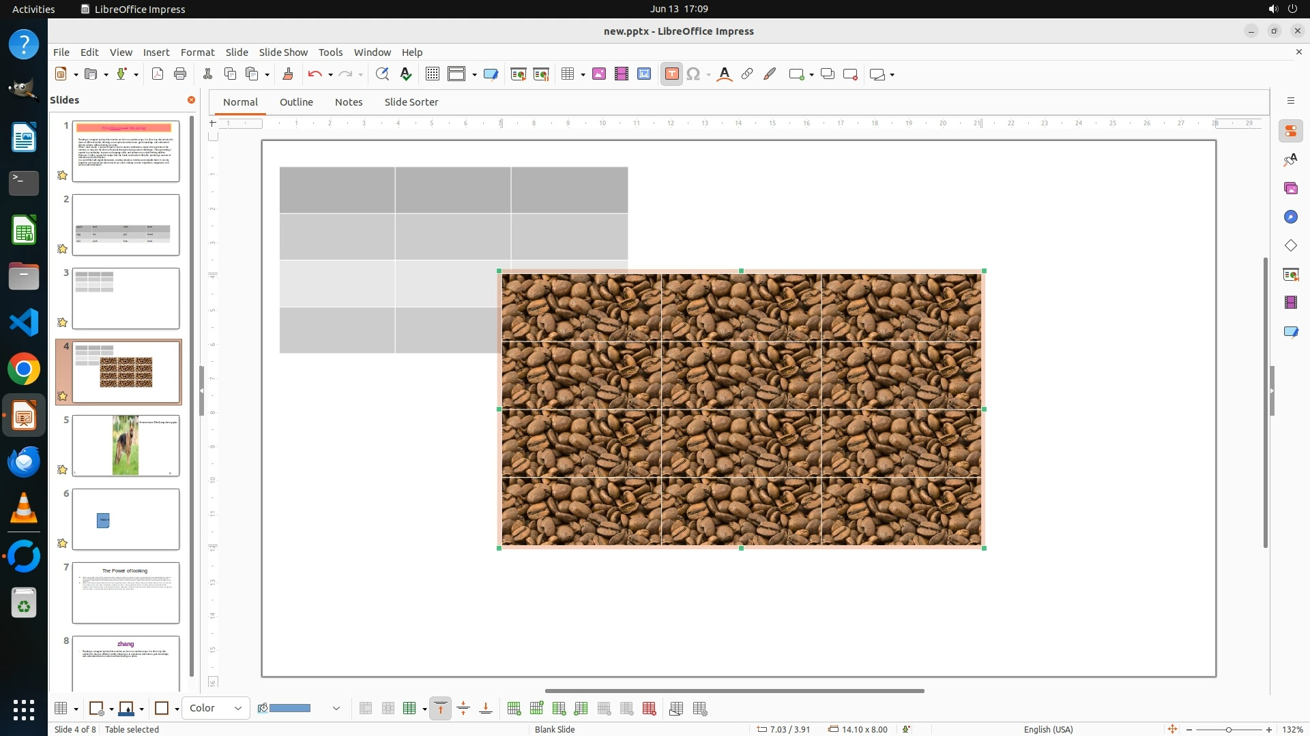The image size is (1310, 736).
Task: Expand the fill color list dropdown
Action: (336, 709)
